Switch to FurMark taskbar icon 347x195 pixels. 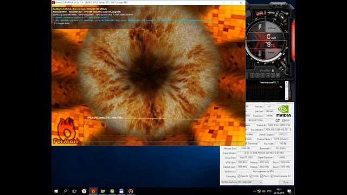click(93, 191)
